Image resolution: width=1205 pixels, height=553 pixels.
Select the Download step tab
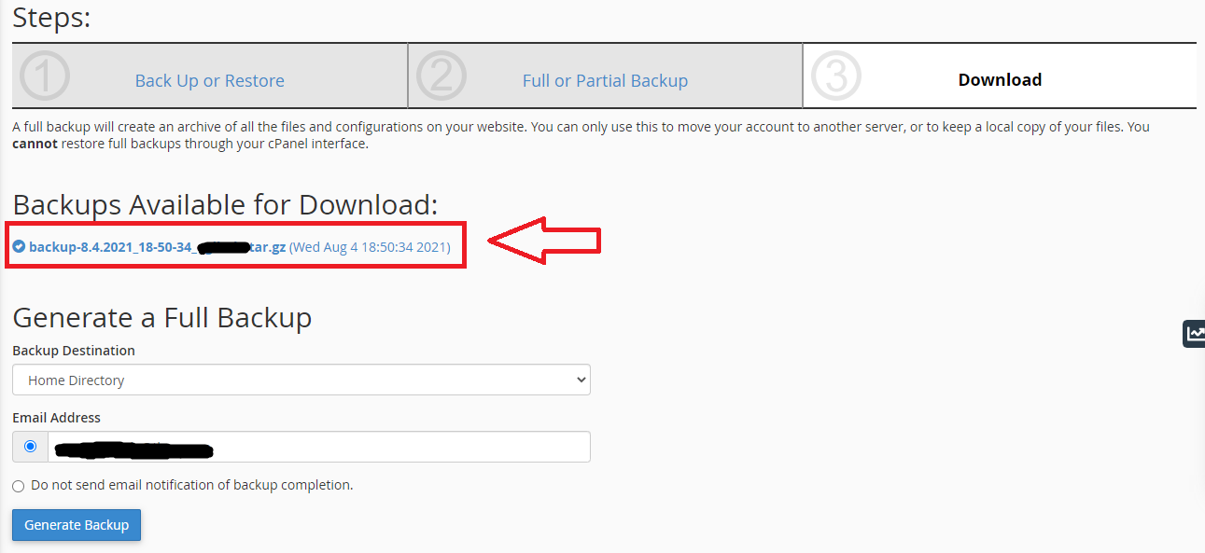coord(1000,80)
